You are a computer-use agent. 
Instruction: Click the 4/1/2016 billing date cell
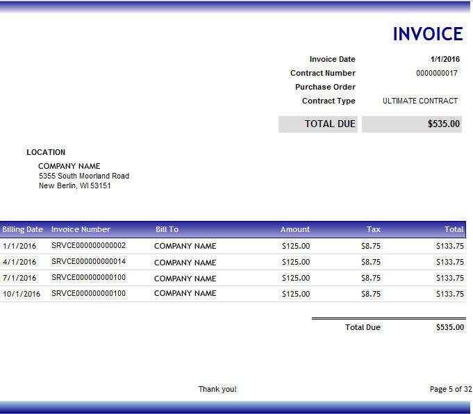[19, 262]
